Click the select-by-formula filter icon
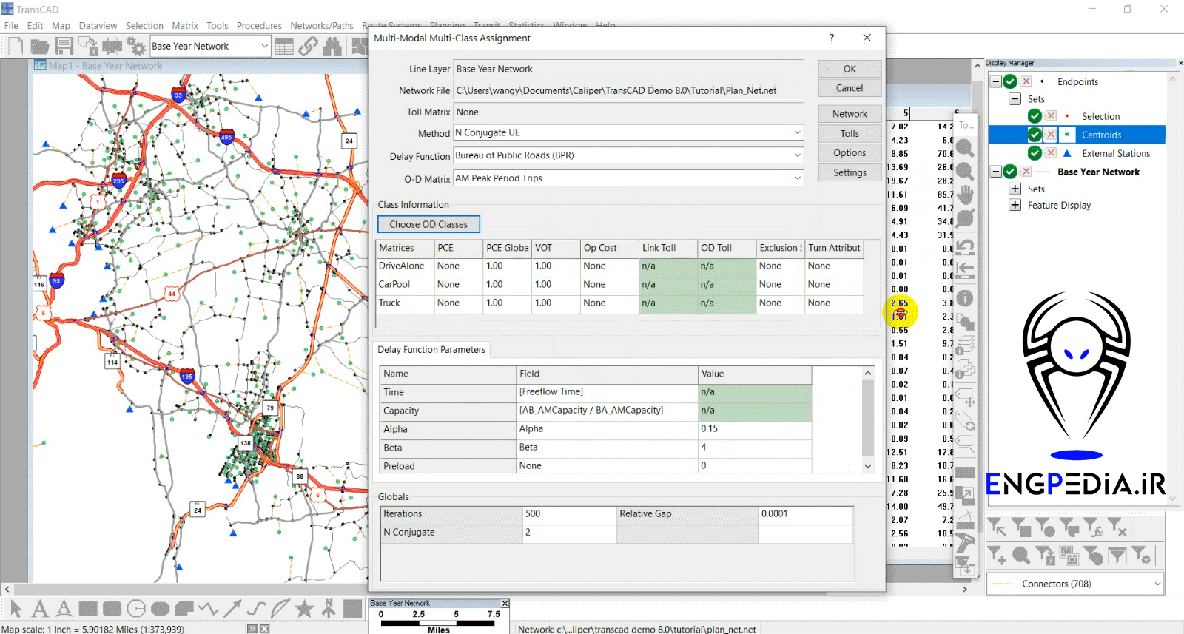 point(1093,527)
